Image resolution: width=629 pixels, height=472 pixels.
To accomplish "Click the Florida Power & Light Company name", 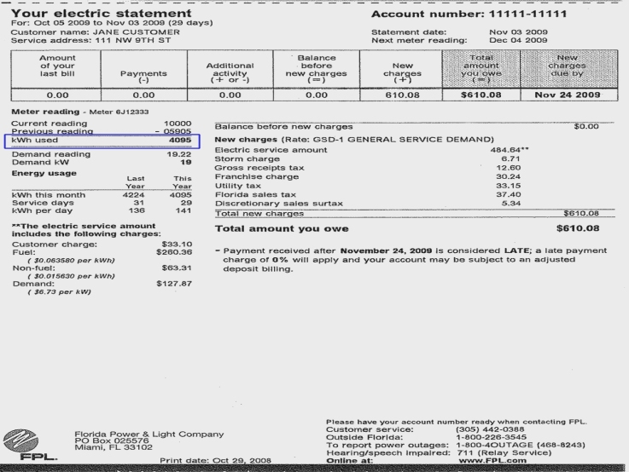I will pos(149,434).
